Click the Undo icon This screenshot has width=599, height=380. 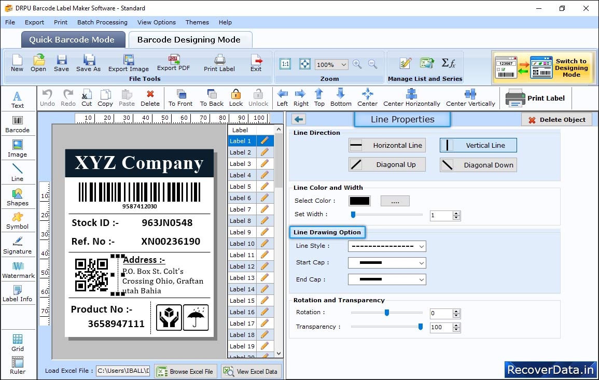[x=47, y=98]
